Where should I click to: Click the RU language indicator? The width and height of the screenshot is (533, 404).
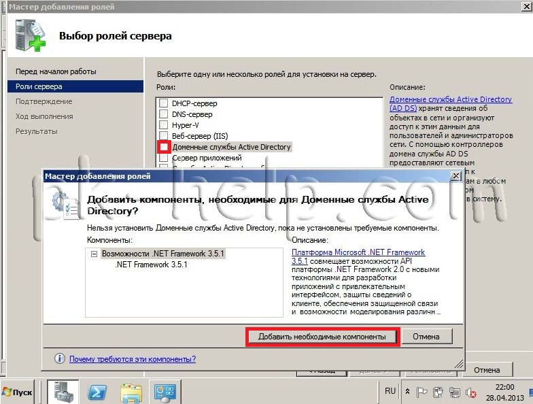[390, 390]
